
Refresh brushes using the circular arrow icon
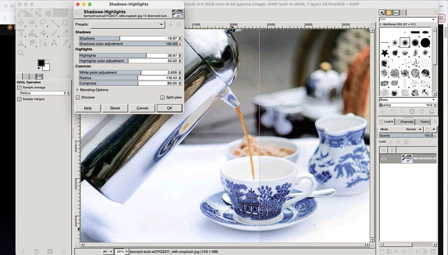click(x=421, y=112)
